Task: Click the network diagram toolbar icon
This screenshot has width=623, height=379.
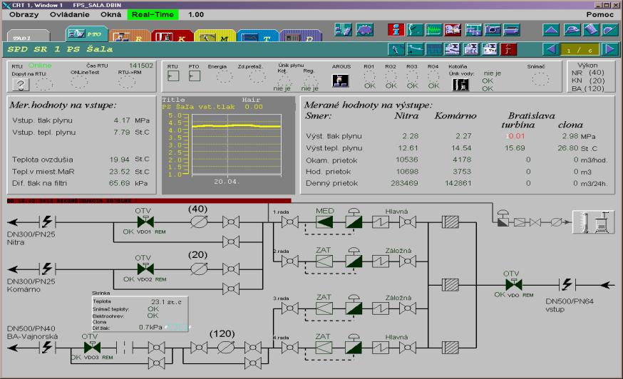Action: point(473,30)
